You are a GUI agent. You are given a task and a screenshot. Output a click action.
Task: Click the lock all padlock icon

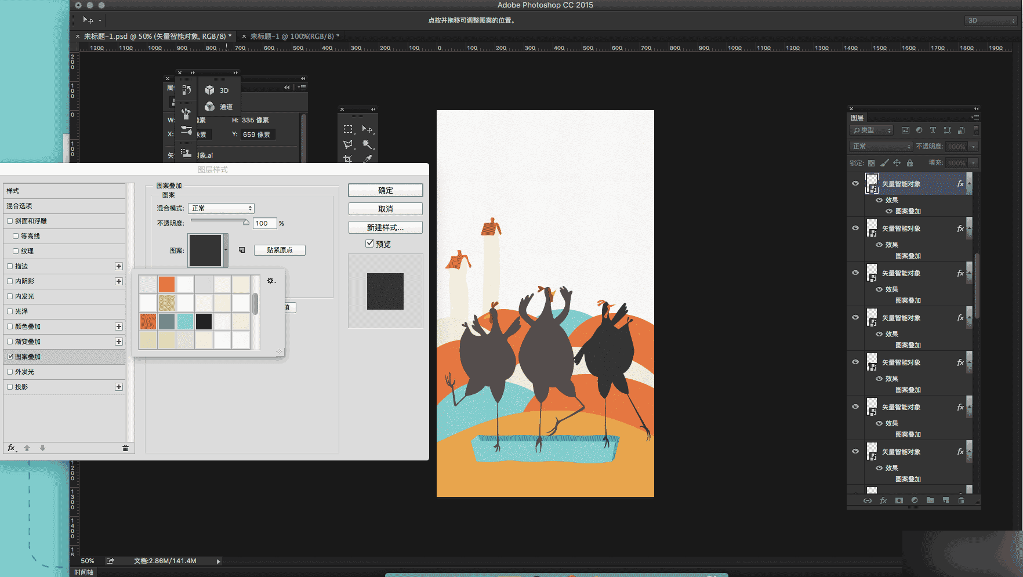[910, 163]
